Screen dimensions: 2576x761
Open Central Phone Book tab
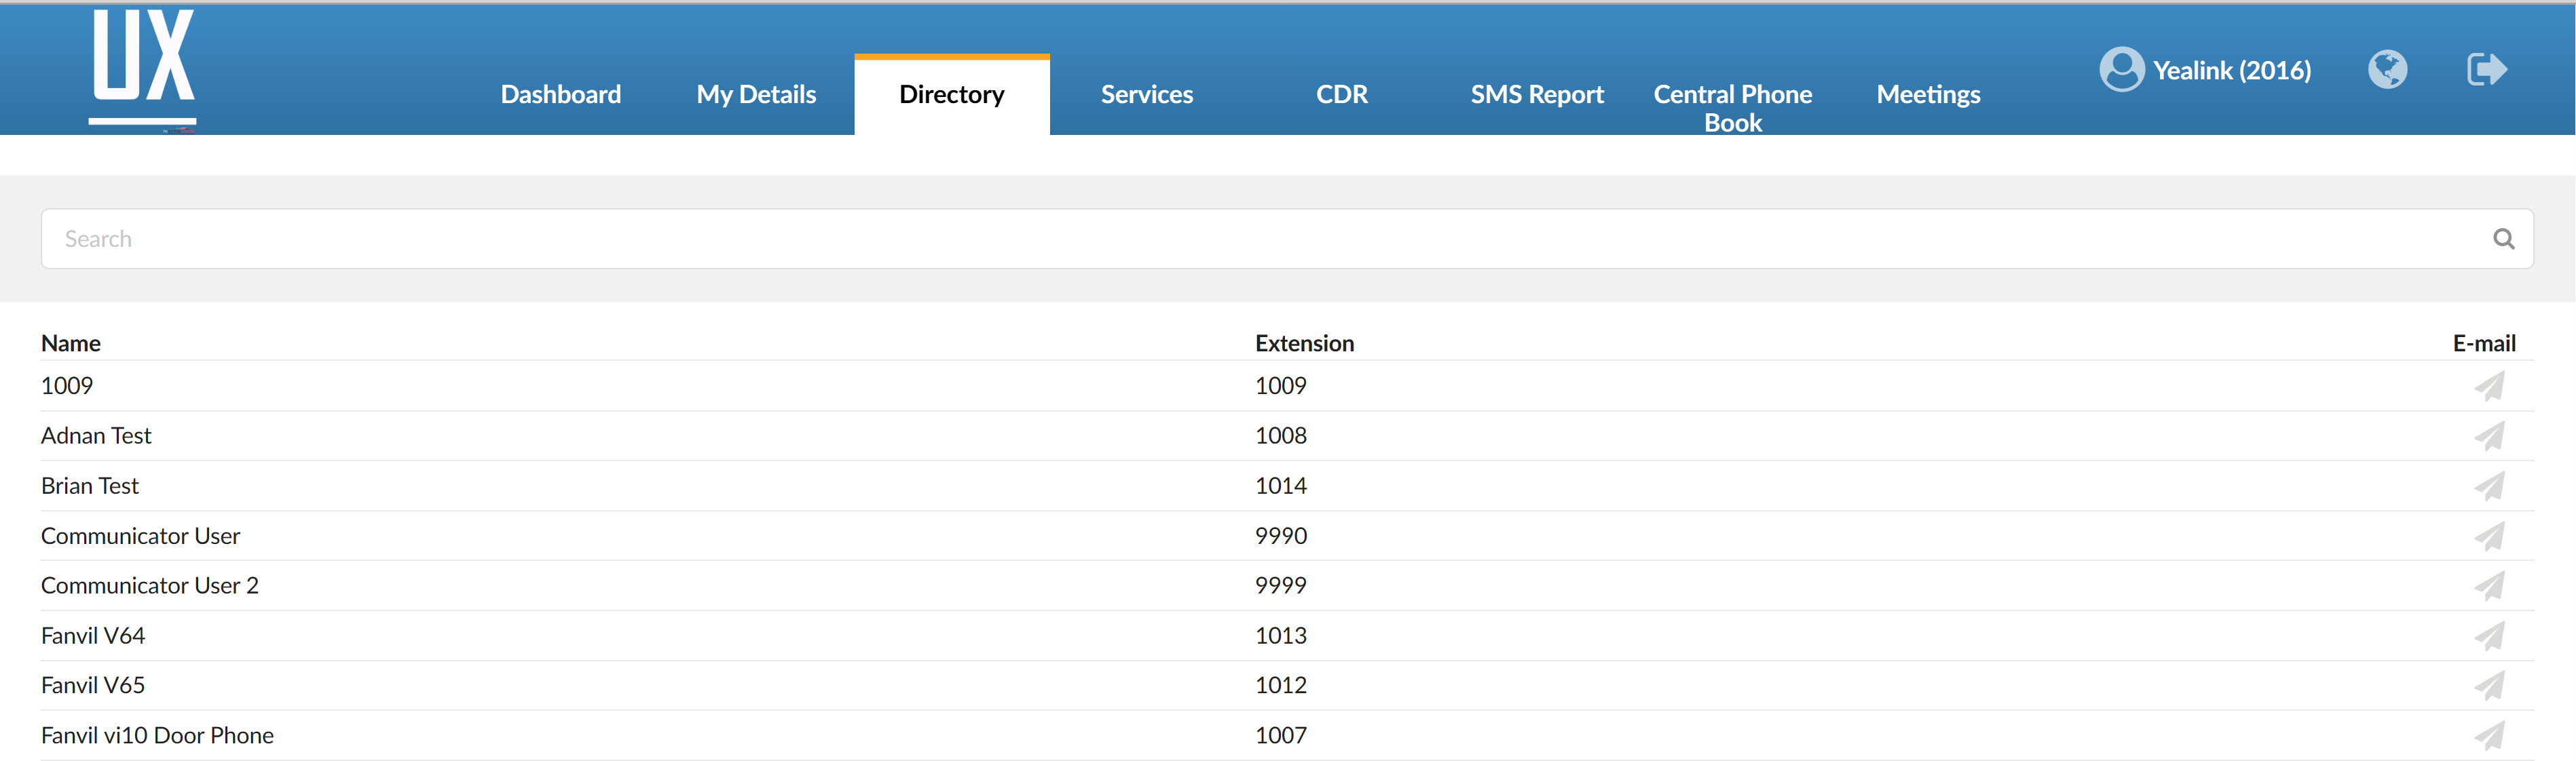[x=1732, y=108]
